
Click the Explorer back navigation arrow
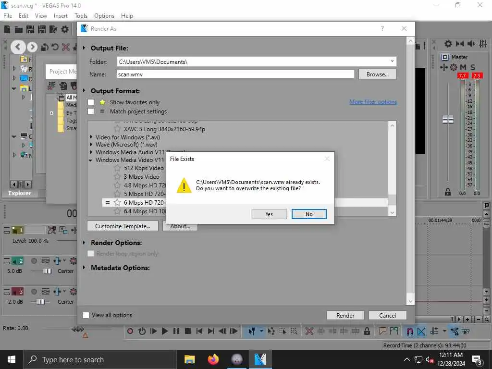tap(18, 47)
